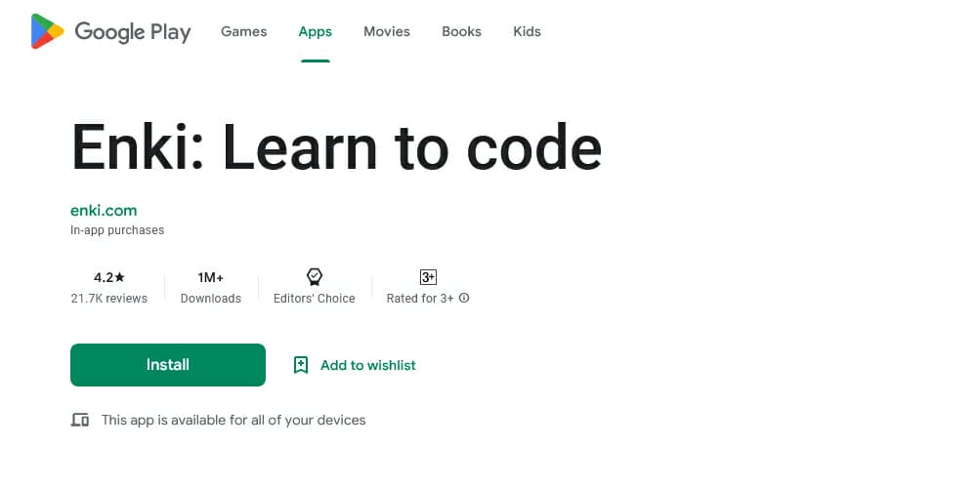Click the Editors' Choice badge icon
Screen dimensions: 977x488
[x=315, y=277]
